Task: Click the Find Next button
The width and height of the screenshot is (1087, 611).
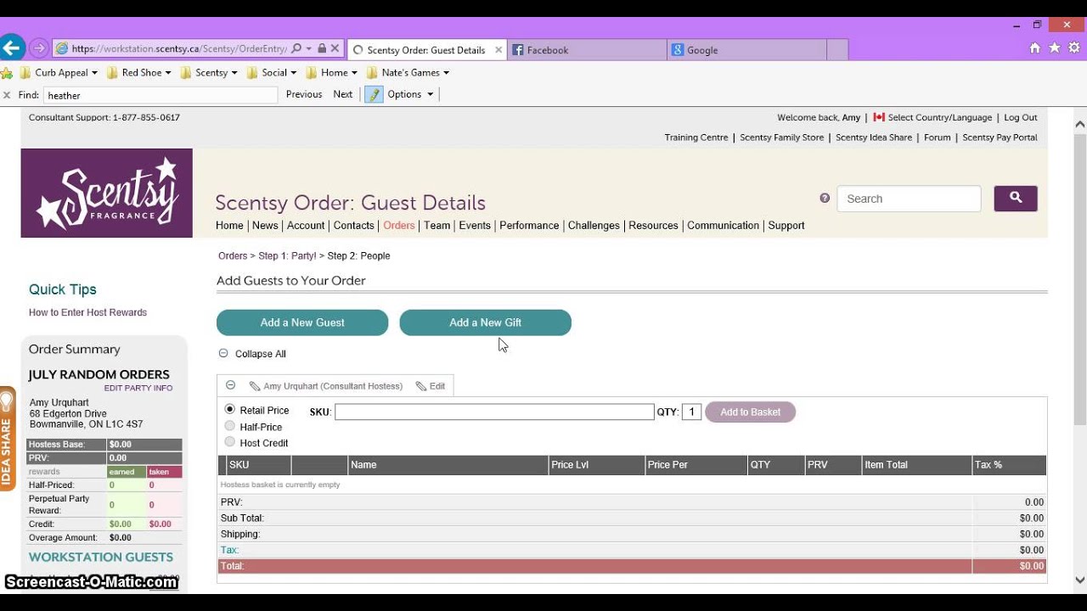Action: (343, 94)
